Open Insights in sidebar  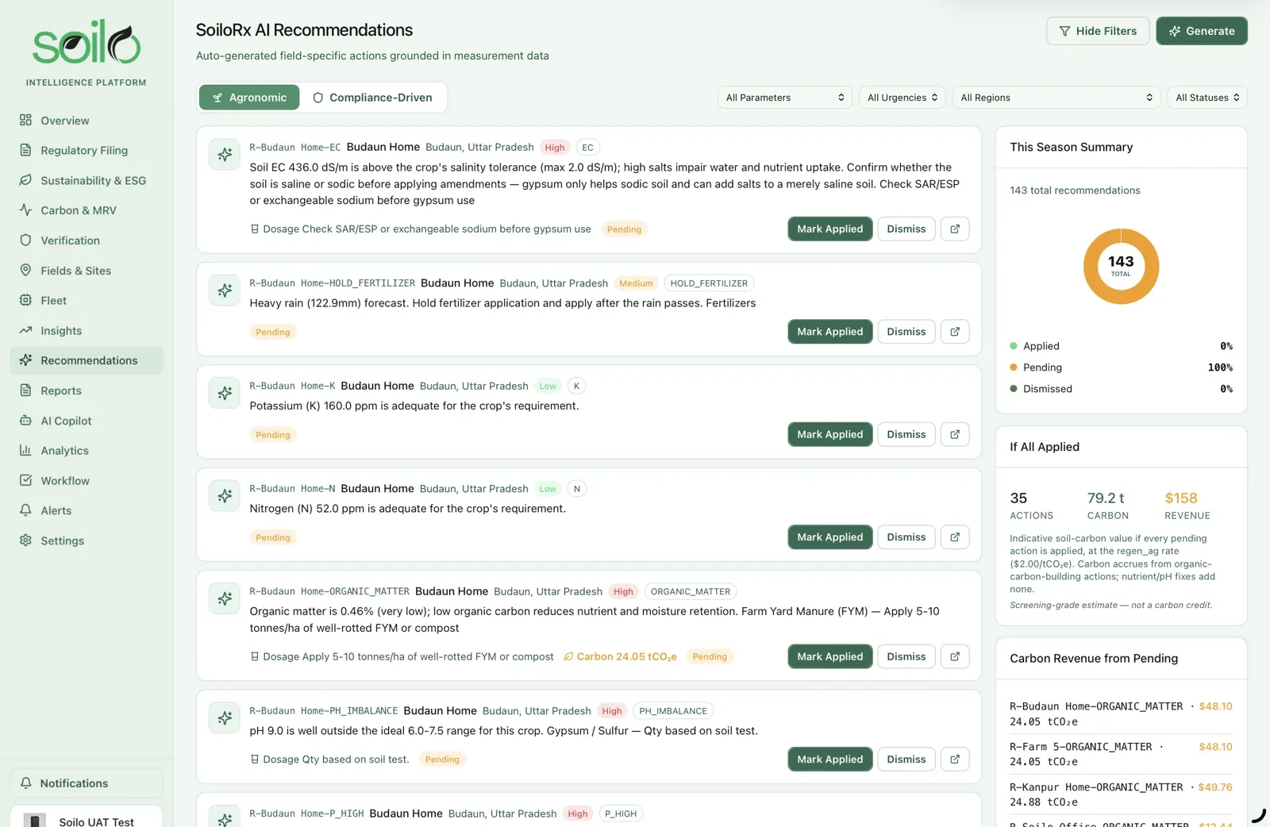click(87, 330)
